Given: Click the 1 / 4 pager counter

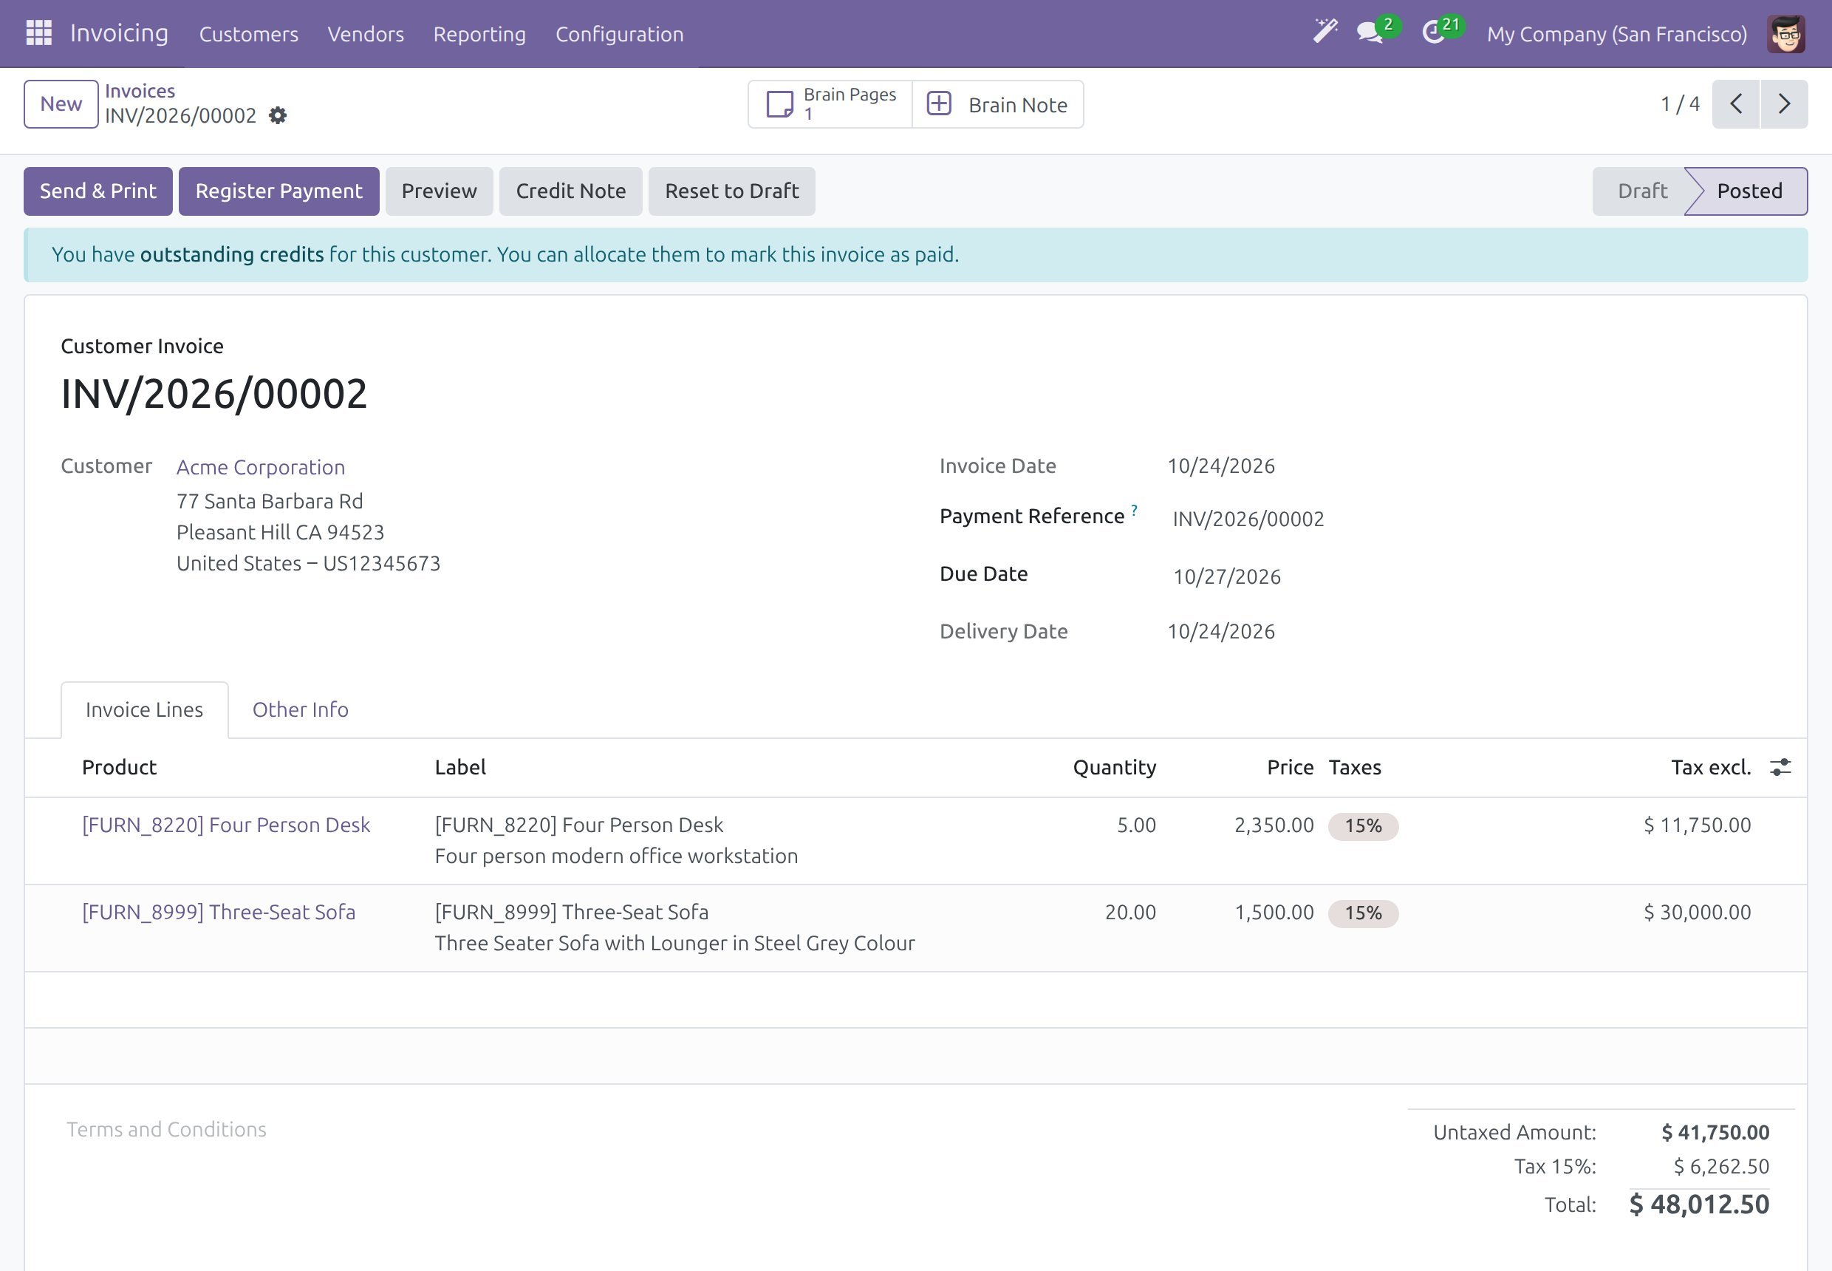Looking at the screenshot, I should (x=1680, y=104).
